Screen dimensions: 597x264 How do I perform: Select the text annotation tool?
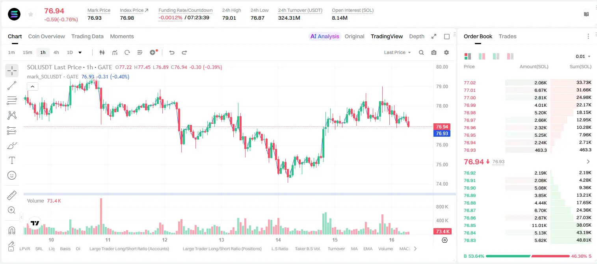(12, 160)
